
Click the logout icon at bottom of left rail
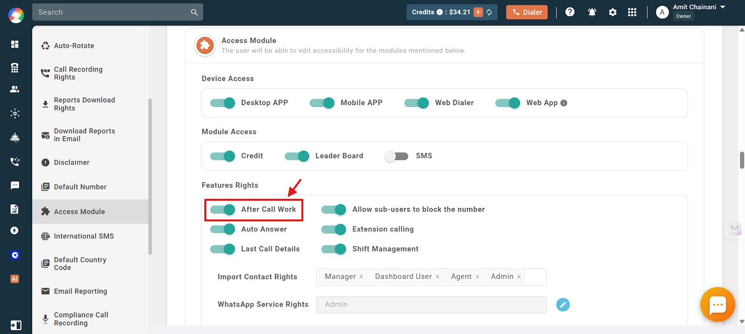click(x=15, y=325)
